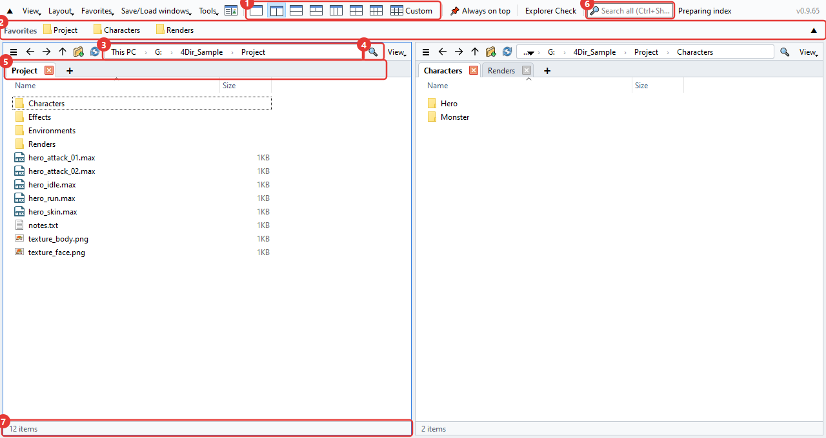This screenshot has width=826, height=438.
Task: Open the left pane hamburger menu
Action: coord(14,52)
